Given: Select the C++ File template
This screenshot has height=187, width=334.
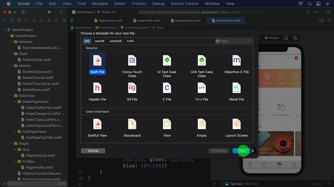Looking at the screenshot, I should 202,92.
